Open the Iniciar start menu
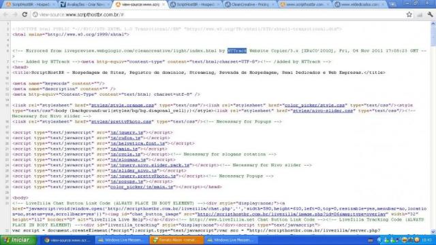The height and width of the screenshot is (245, 436). click(x=18, y=240)
